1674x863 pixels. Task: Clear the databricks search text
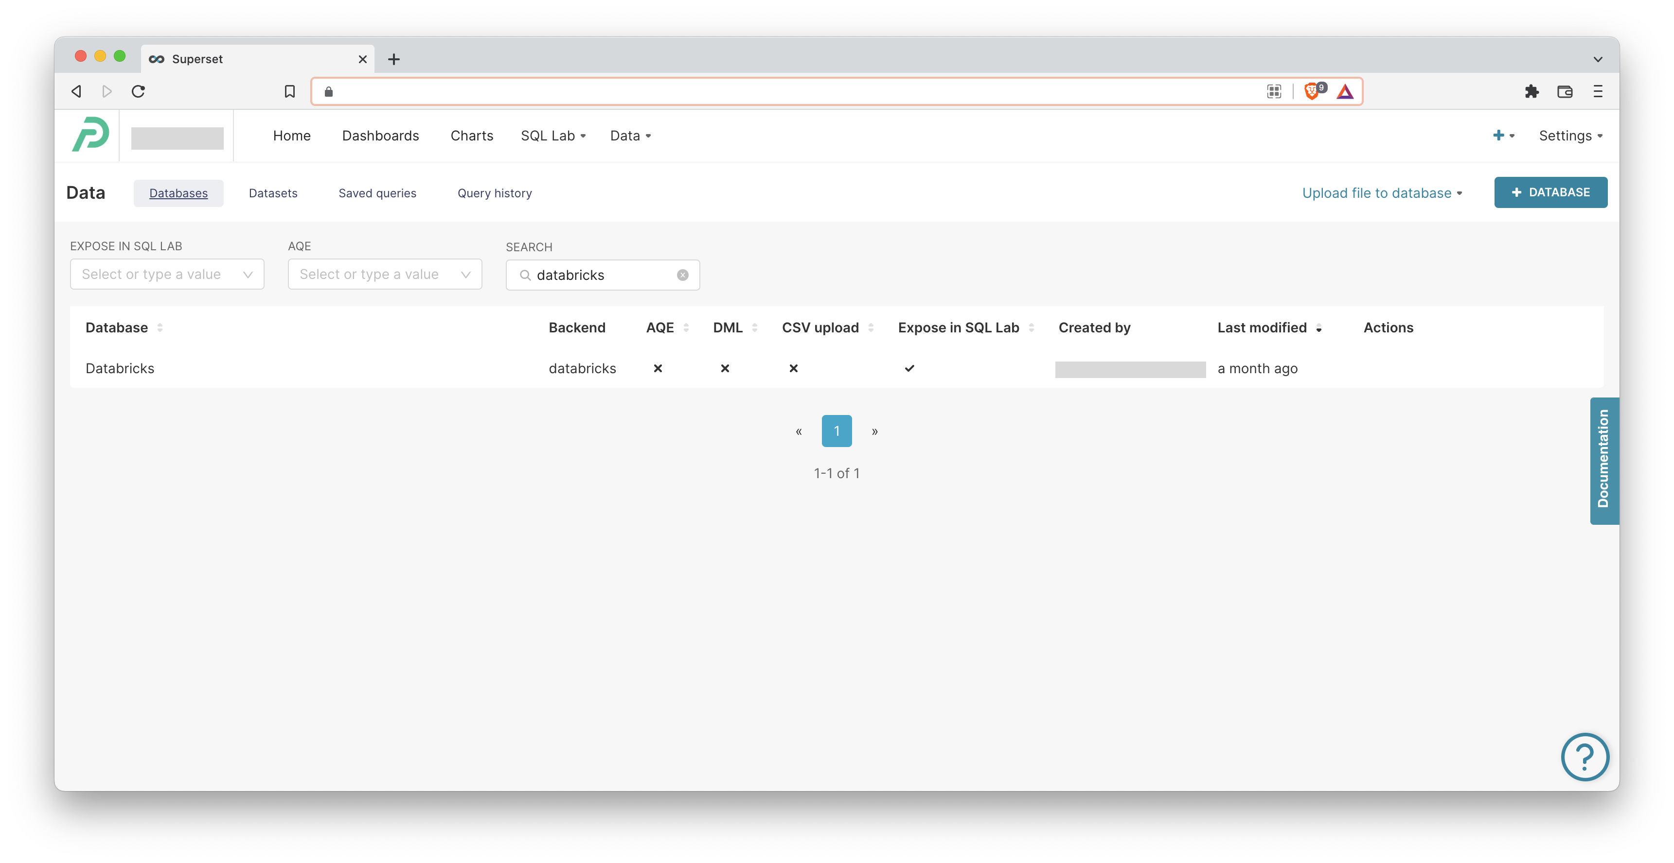click(x=682, y=276)
